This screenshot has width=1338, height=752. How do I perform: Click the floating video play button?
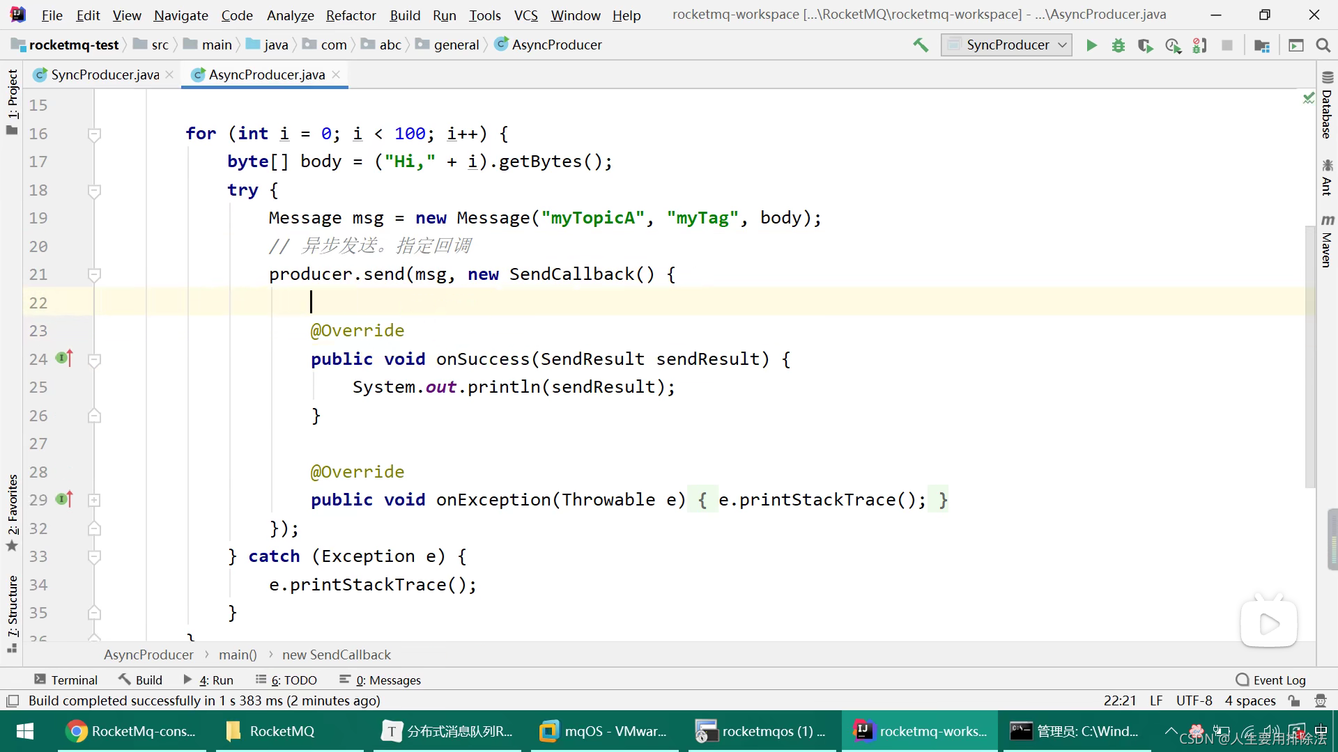pyautogui.click(x=1269, y=623)
